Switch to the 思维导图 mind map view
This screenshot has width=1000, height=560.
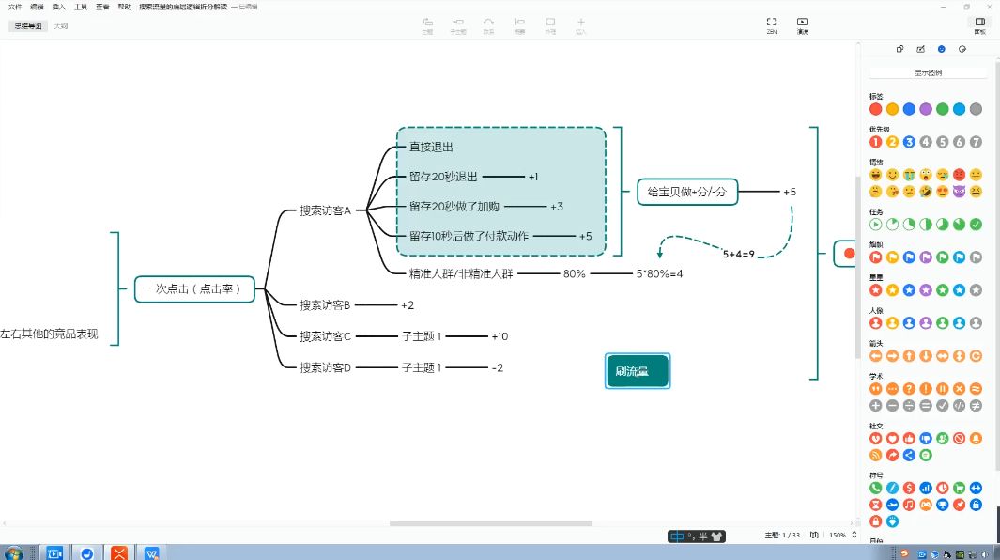click(x=28, y=26)
